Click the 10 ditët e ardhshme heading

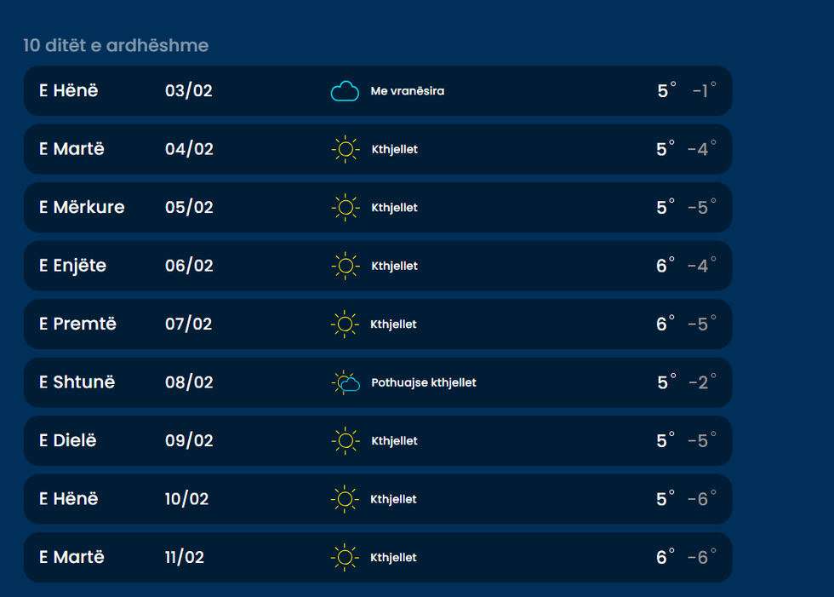[116, 45]
